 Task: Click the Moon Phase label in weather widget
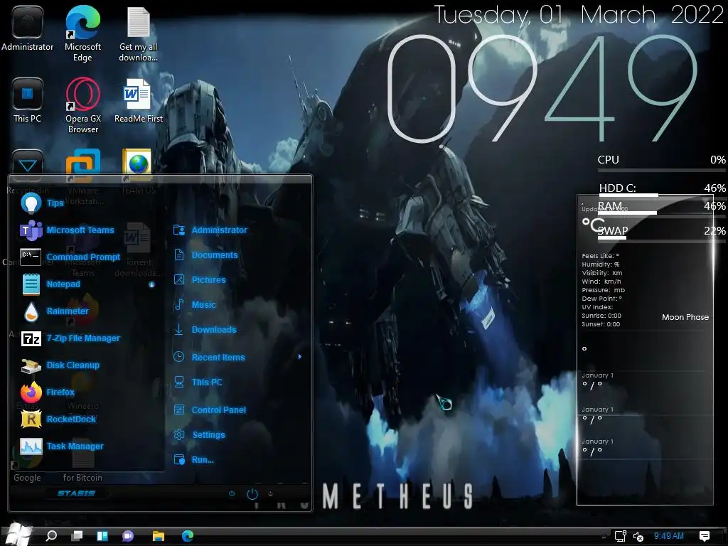tap(685, 317)
